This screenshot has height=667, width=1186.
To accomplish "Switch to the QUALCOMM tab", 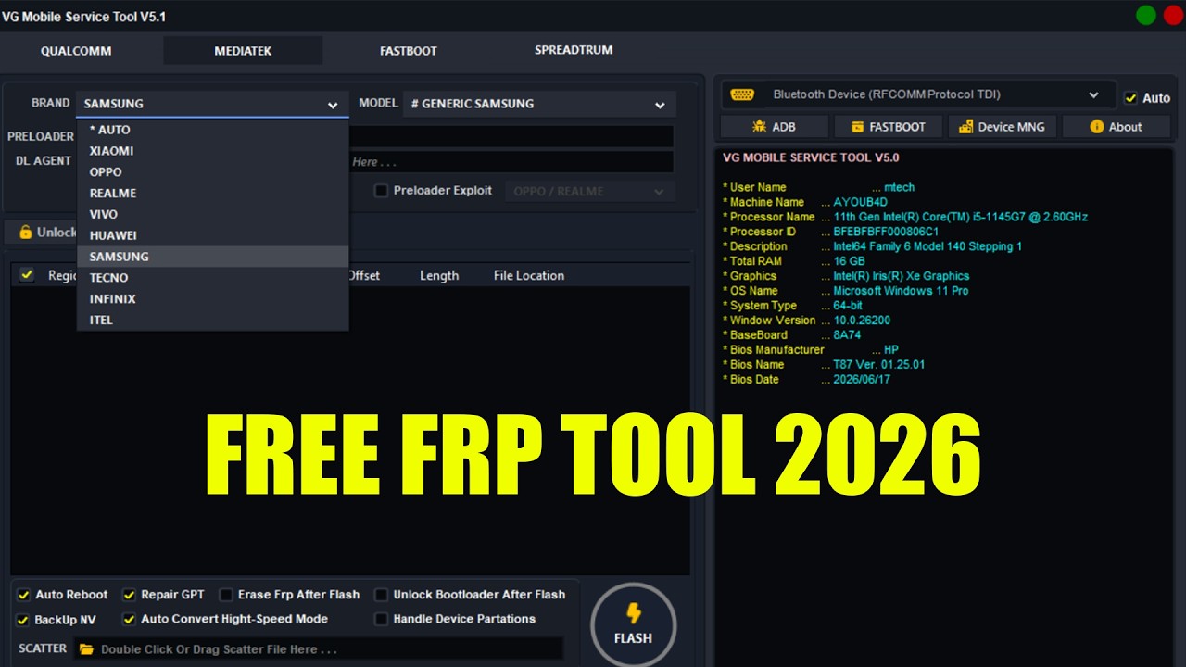I will click(76, 51).
